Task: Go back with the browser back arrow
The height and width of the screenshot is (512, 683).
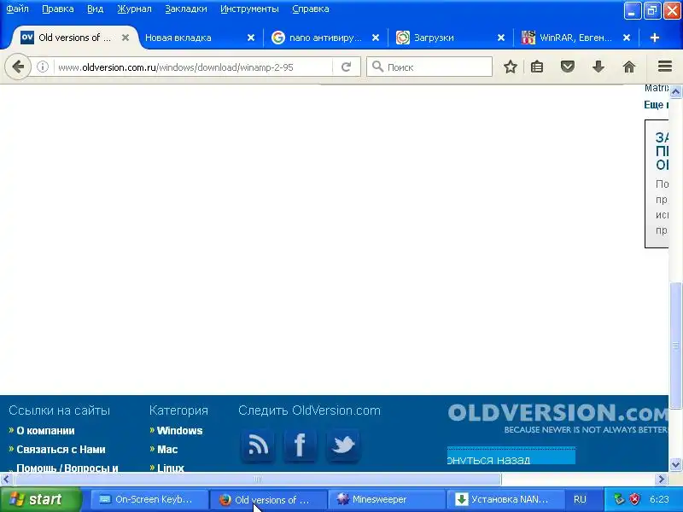Action: coord(18,67)
